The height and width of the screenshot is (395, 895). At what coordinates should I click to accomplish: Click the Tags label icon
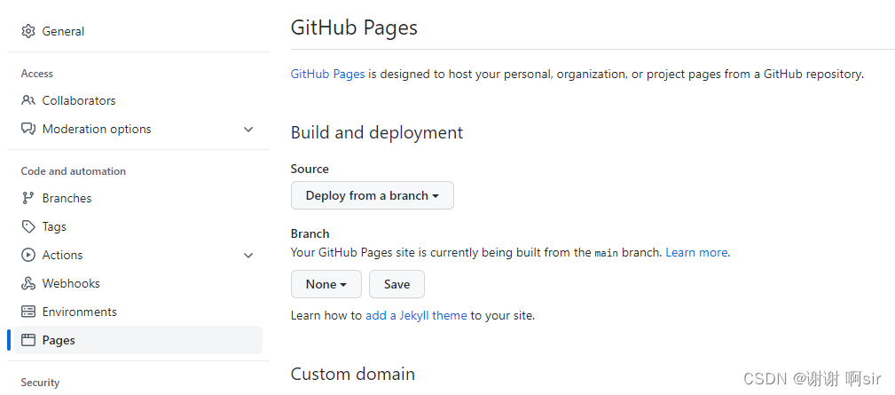tap(28, 226)
